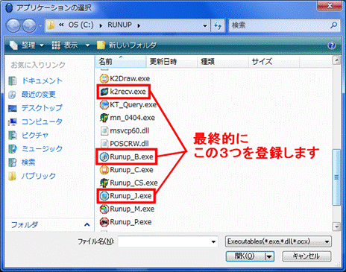This screenshot has height=272, width=346.
Task: Select file name Runup_J.exe
Action: pyautogui.click(x=130, y=196)
